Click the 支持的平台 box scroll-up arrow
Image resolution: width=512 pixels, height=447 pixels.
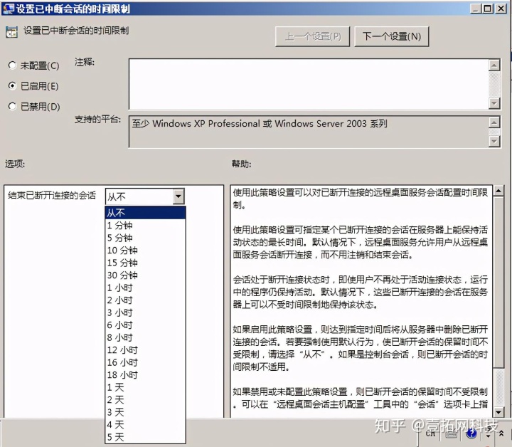(494, 122)
